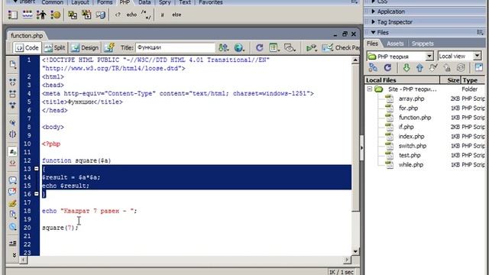Click Session Variables icon in PHP bar

click(x=41, y=15)
